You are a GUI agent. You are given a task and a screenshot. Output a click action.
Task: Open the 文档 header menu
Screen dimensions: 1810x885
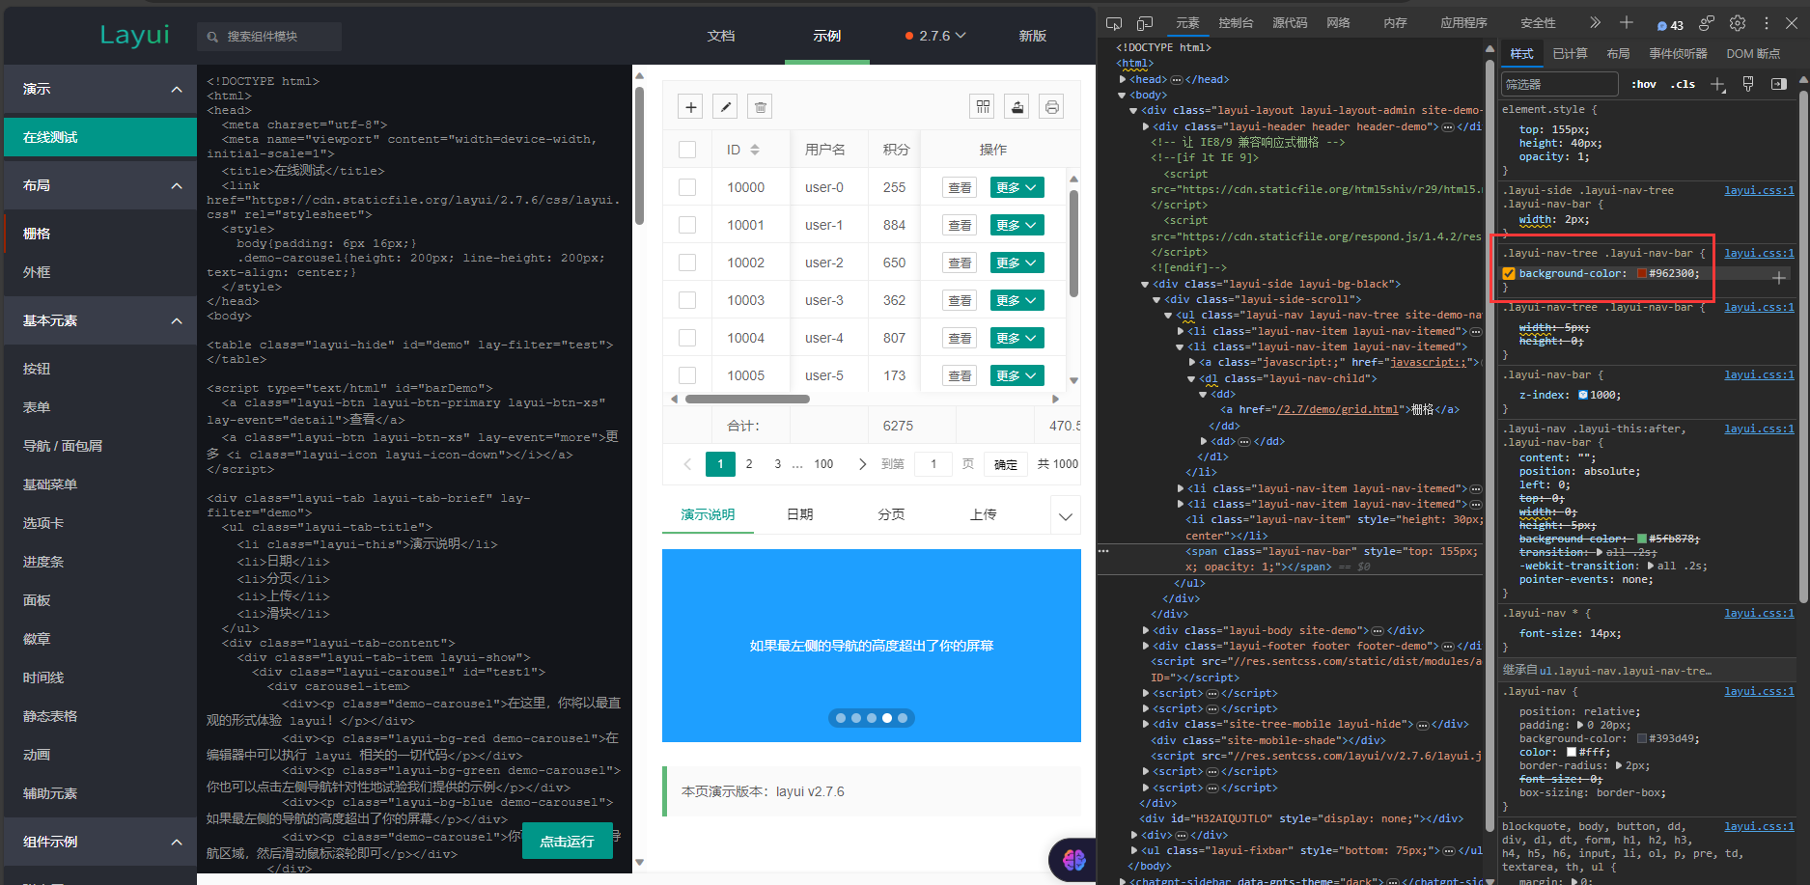click(721, 36)
